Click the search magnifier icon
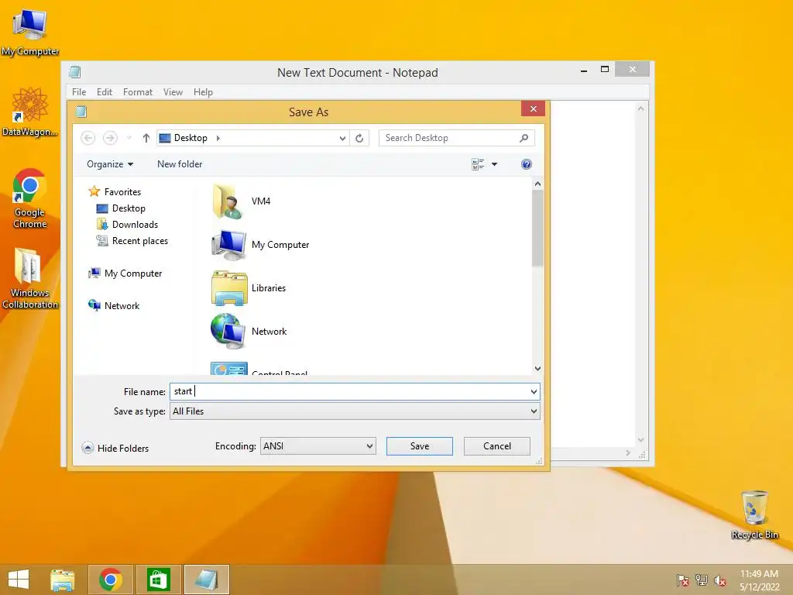 coord(524,138)
